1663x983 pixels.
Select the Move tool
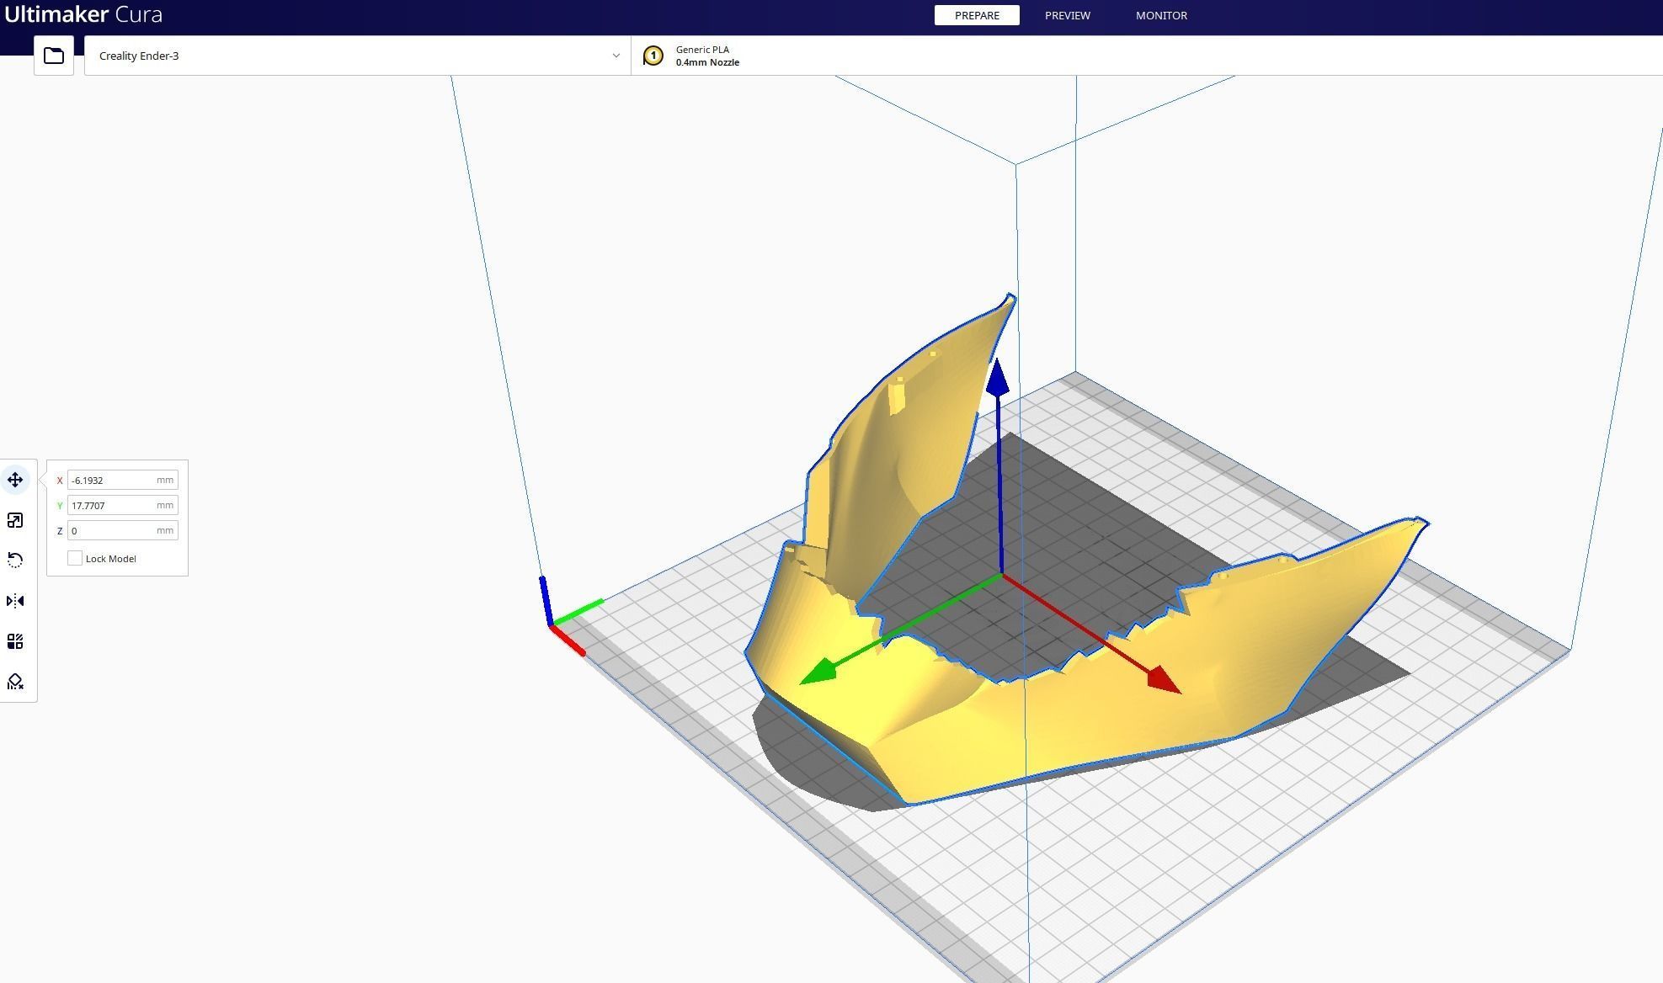click(15, 480)
